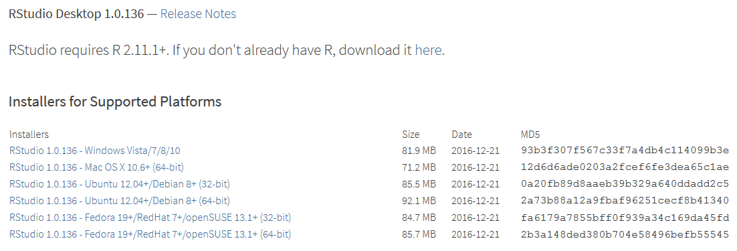Click the MD5 hash starting 0a20fb89
Screen dimensions: 737x251
pos(625,184)
